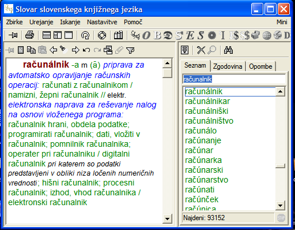Switch to the Zgodovina tab
295x230 pixels.
coord(228,66)
